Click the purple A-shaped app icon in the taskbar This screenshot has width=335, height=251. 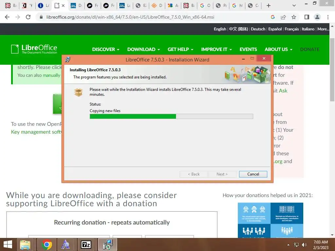[65, 244]
